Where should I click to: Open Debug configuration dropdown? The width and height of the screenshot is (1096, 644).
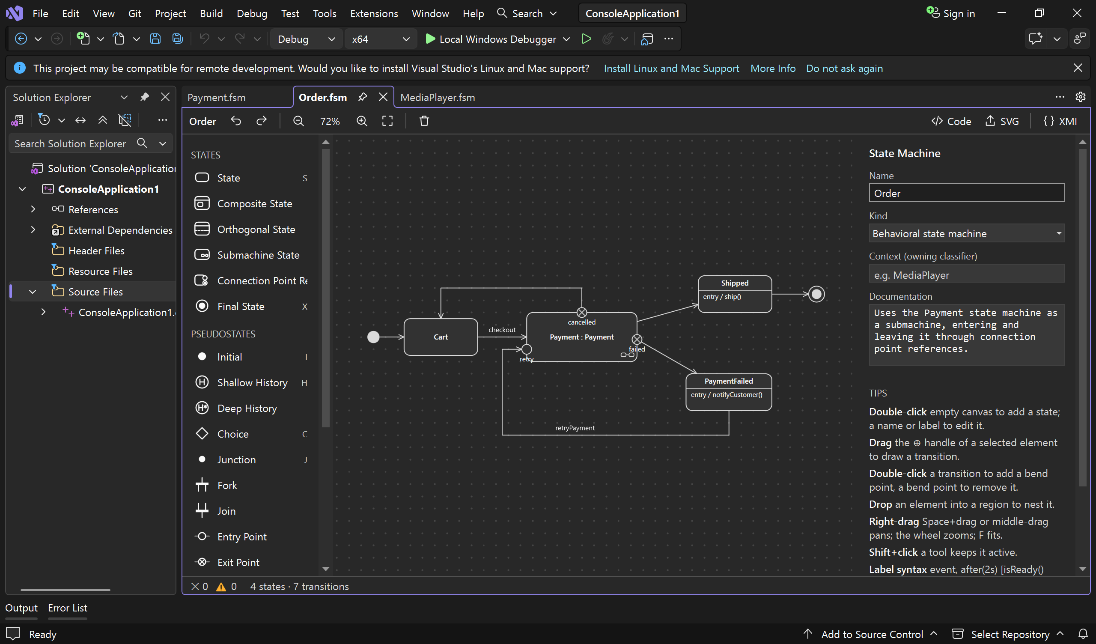[x=306, y=39]
